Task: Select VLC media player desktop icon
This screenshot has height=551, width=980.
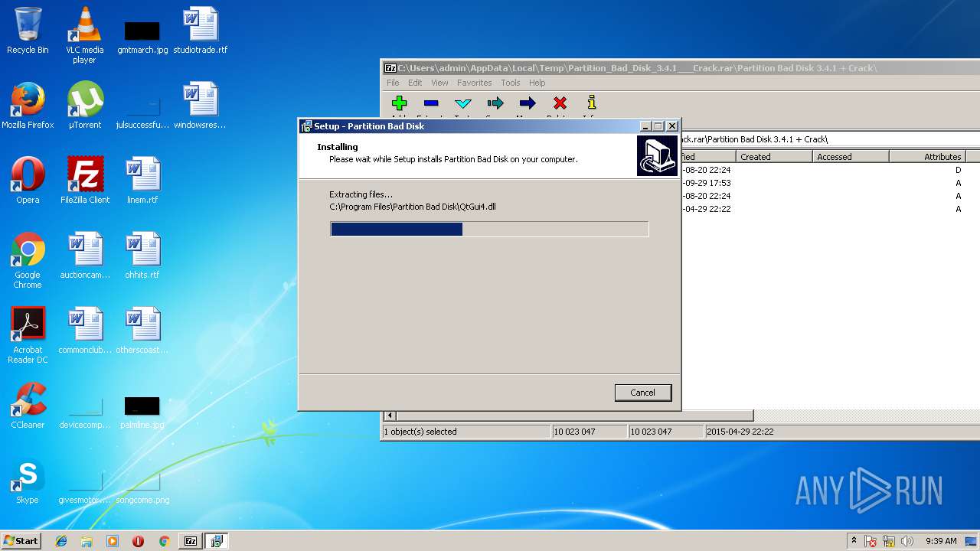Action: pyautogui.click(x=84, y=35)
